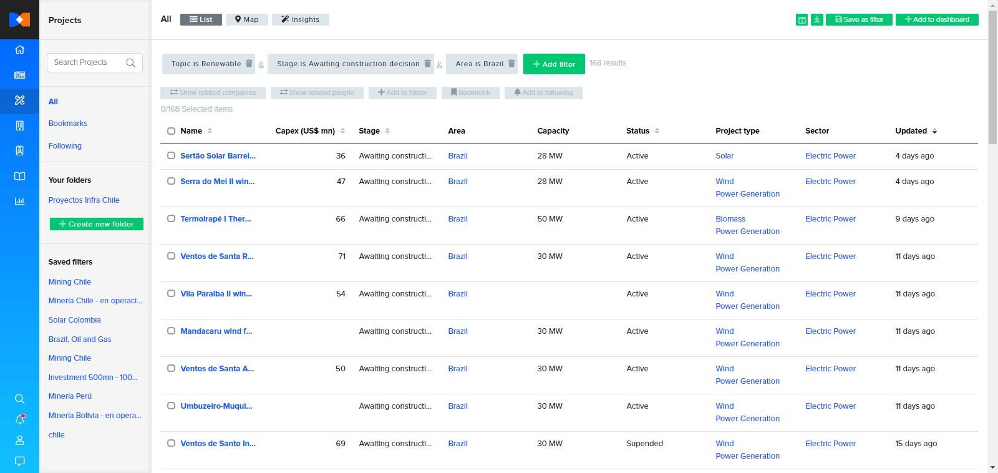
Task: Click scrollbar down arrow at bottom right
Action: click(x=992, y=467)
